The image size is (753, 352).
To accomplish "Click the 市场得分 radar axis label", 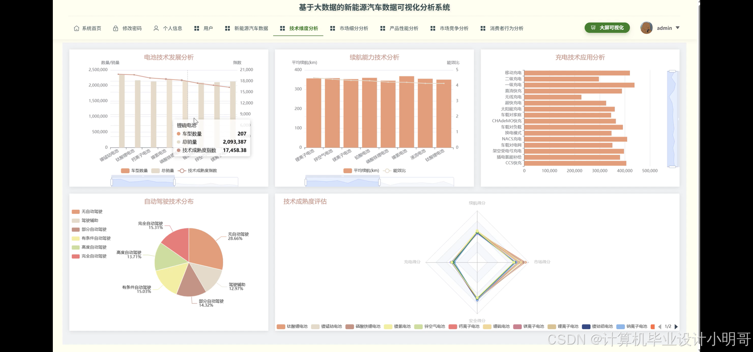I will click(542, 262).
